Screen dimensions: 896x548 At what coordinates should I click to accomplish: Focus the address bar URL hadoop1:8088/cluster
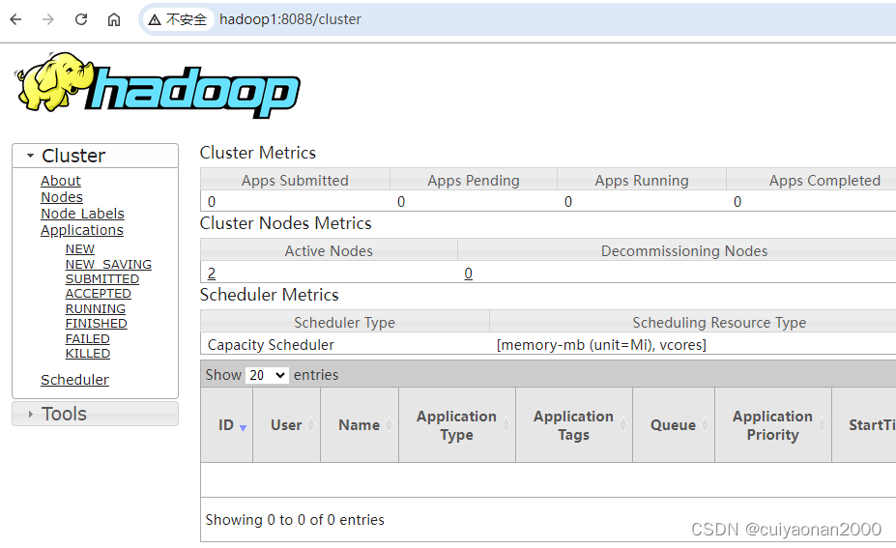290,19
